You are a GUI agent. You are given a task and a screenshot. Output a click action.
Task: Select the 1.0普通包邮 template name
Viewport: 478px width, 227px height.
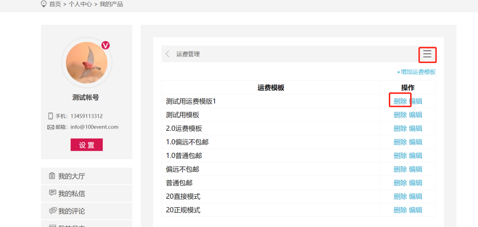point(184,156)
